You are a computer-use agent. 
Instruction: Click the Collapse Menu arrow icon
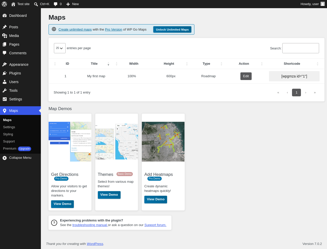(5, 158)
